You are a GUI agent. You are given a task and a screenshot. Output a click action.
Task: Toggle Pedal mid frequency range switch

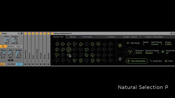point(11,60)
